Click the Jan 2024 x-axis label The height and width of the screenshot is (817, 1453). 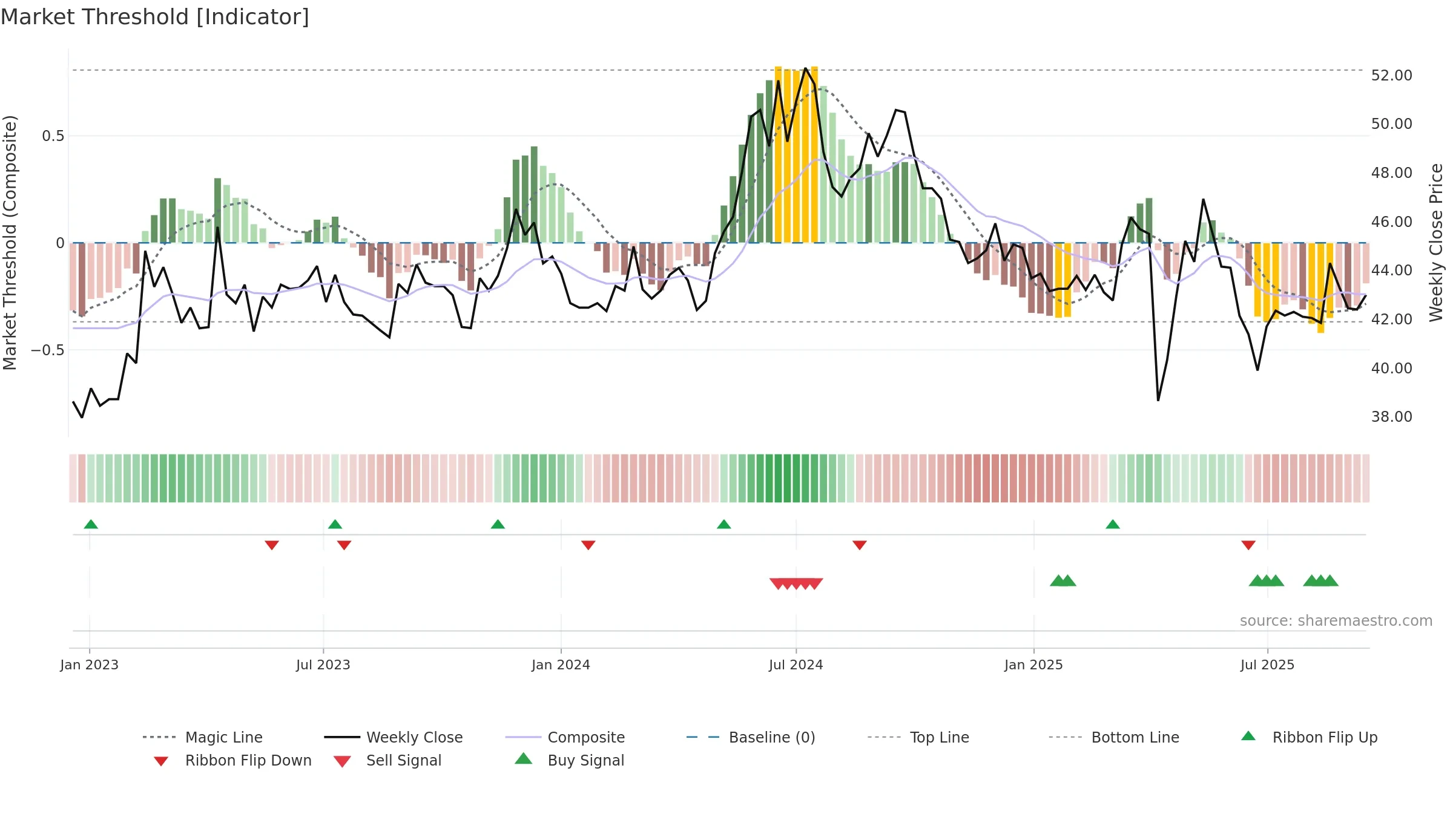point(561,664)
